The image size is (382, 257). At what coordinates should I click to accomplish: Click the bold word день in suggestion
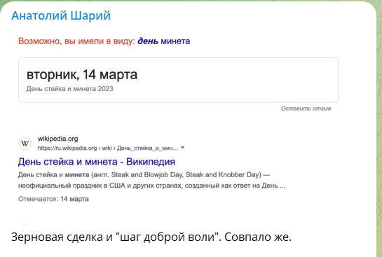click(148, 41)
